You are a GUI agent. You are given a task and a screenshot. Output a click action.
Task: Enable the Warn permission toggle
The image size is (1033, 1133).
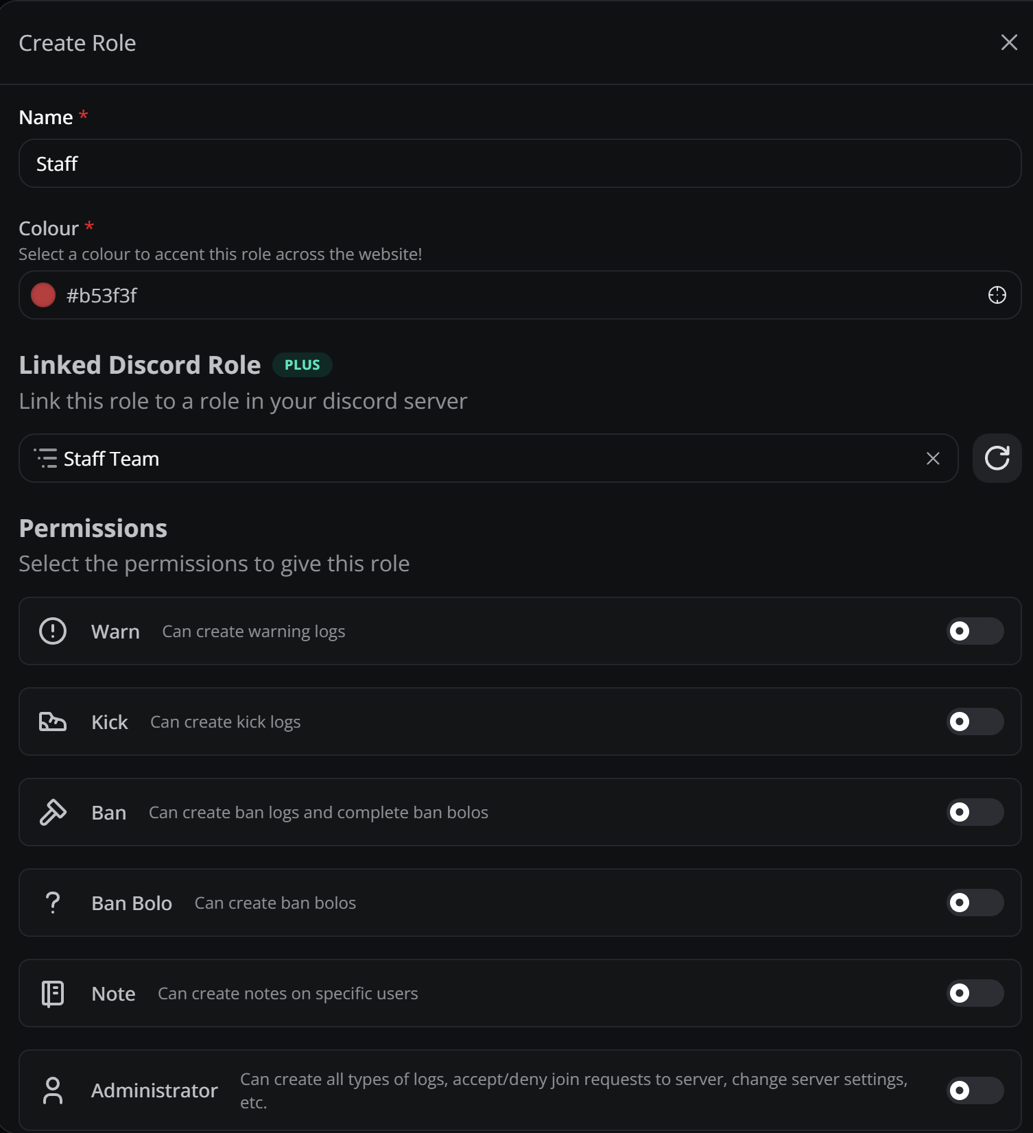975,631
